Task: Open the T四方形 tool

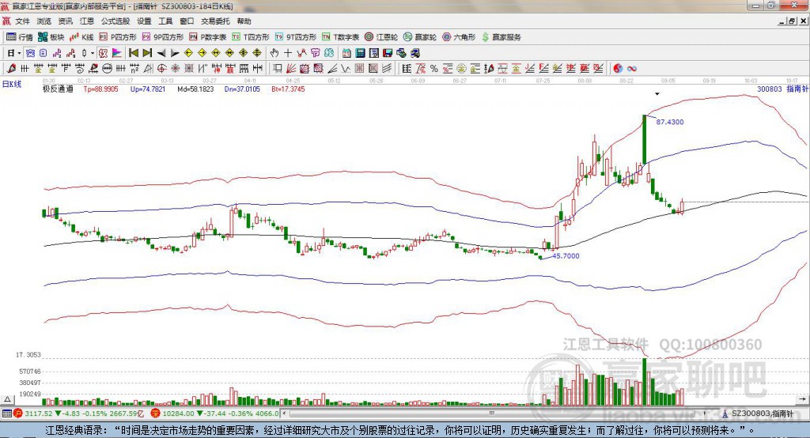Action: pyautogui.click(x=251, y=37)
